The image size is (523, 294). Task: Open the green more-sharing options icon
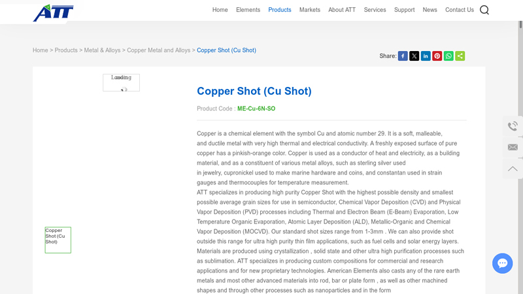pos(460,56)
